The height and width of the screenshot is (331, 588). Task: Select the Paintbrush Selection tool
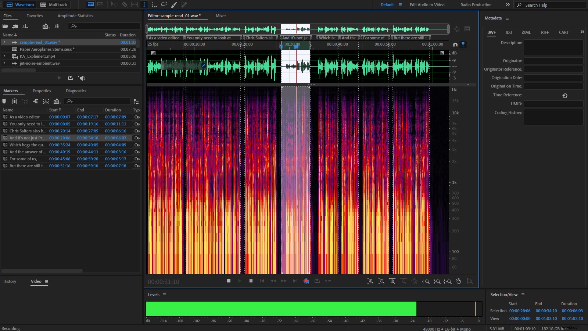click(174, 4)
